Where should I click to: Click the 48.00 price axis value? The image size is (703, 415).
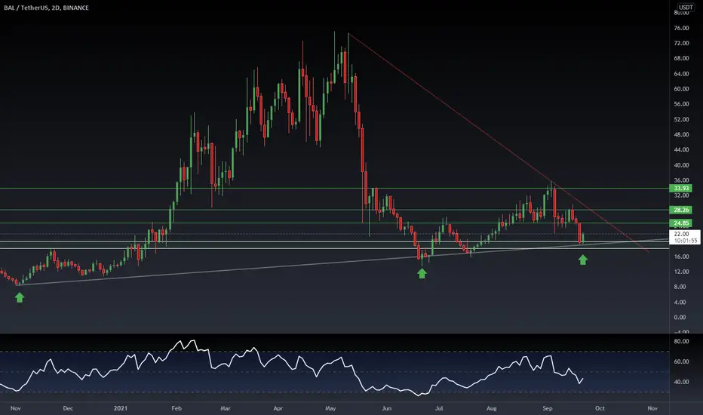tap(681, 134)
